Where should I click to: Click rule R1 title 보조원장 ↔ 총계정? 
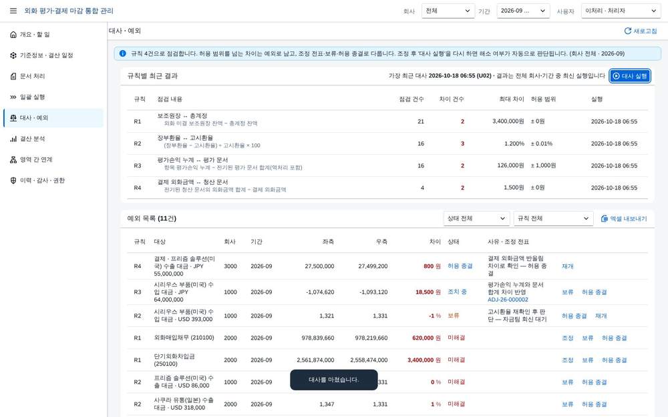click(x=182, y=115)
